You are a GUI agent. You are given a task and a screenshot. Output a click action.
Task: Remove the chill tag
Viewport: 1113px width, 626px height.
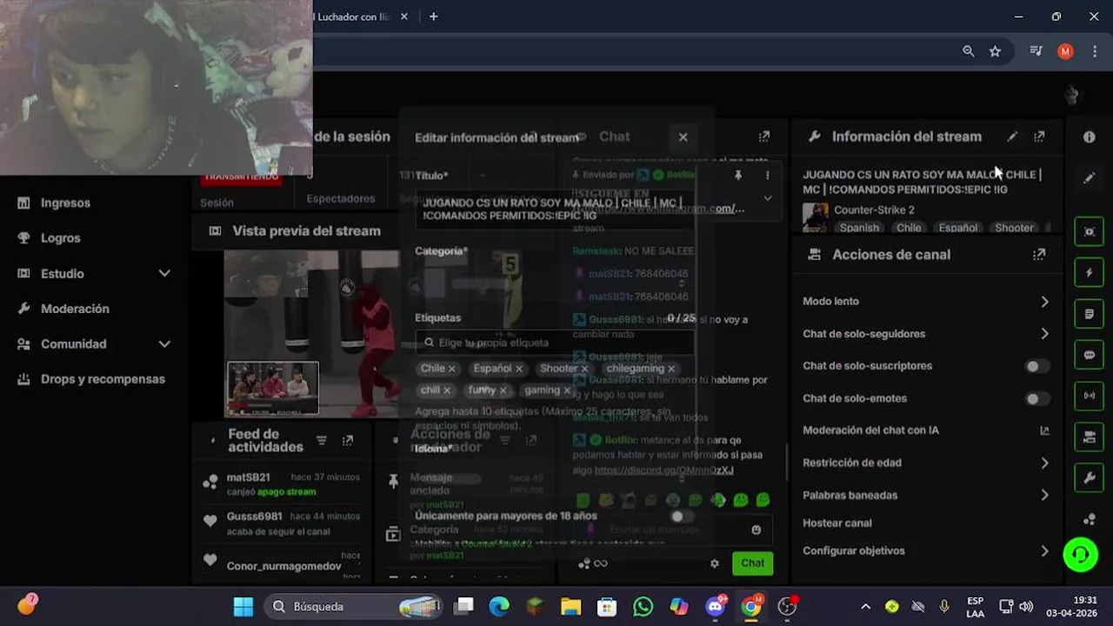447,390
